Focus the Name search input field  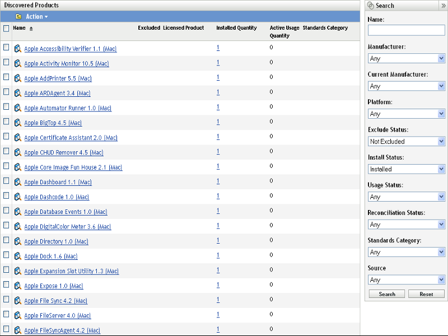pos(407,30)
